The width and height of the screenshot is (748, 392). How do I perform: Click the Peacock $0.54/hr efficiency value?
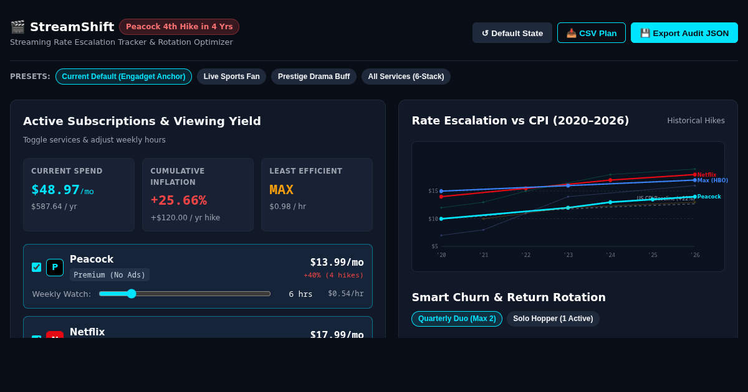tap(346, 294)
